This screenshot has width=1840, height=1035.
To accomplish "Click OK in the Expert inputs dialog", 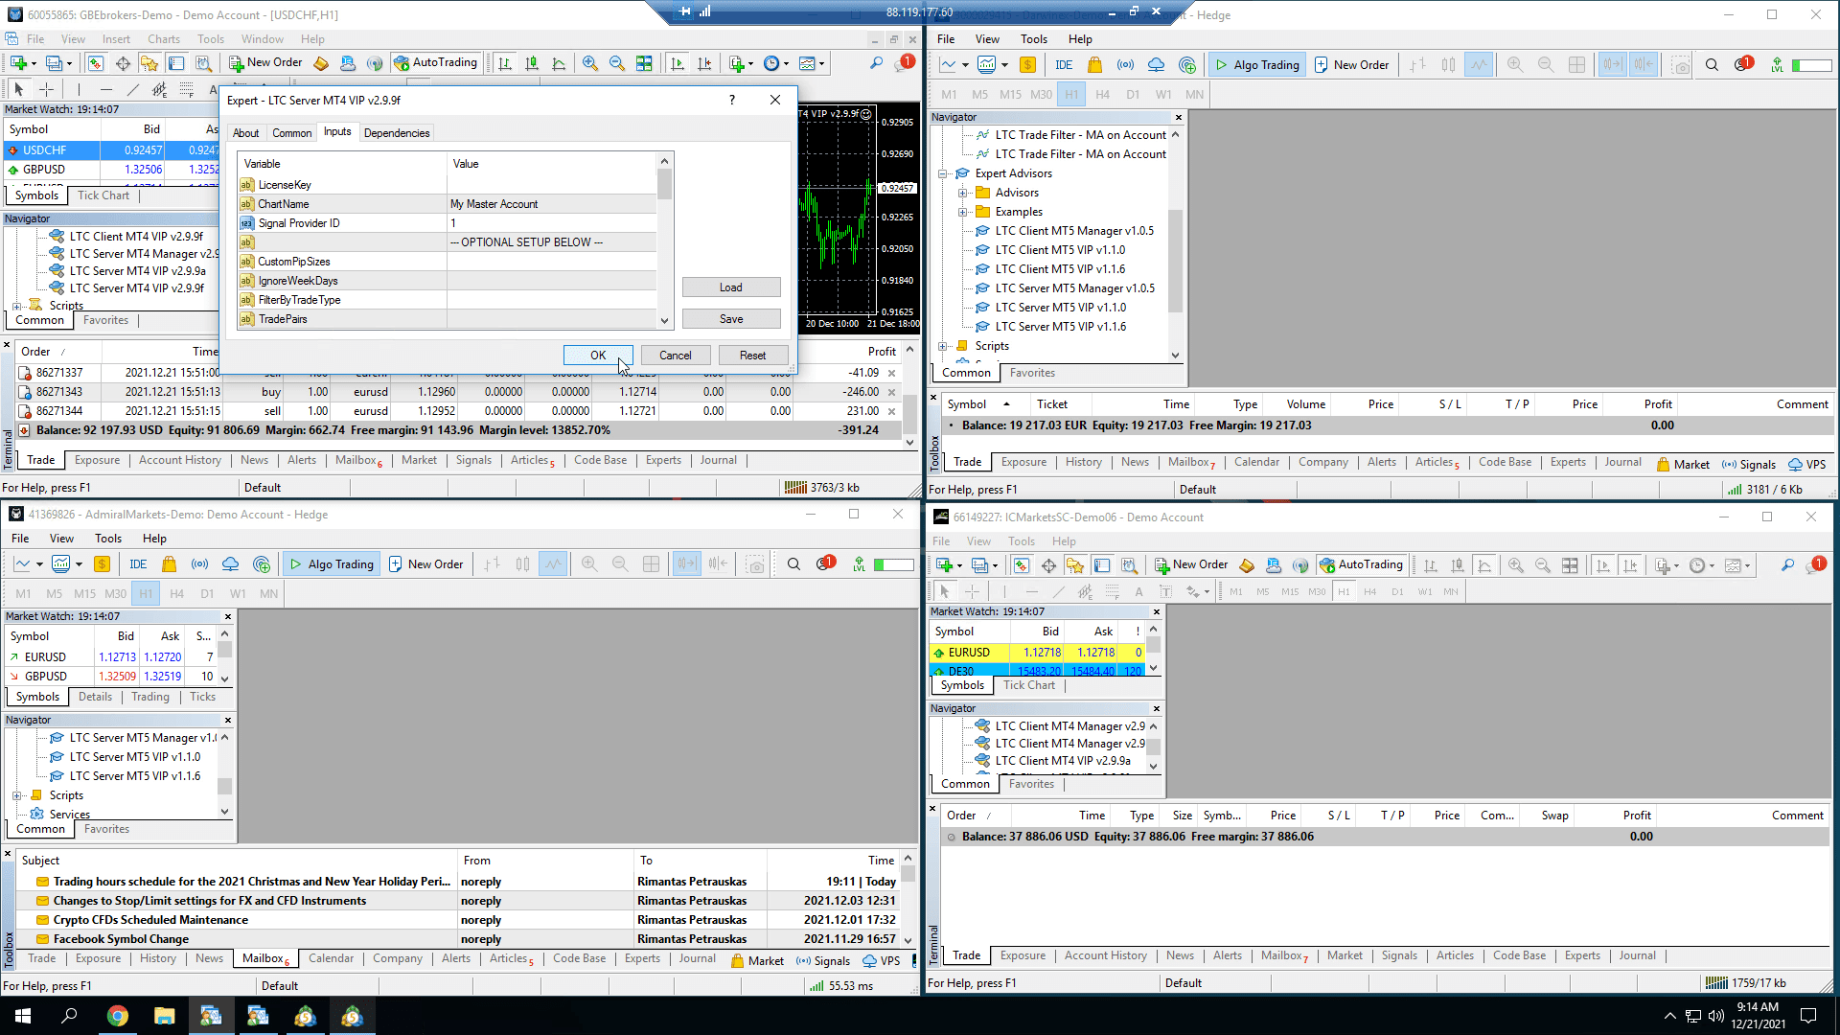I will (x=598, y=356).
